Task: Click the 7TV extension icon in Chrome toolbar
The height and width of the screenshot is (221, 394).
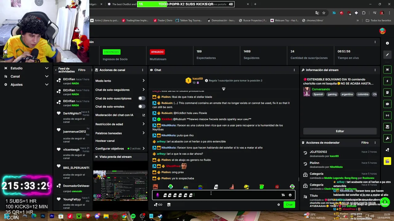Action: (334, 13)
